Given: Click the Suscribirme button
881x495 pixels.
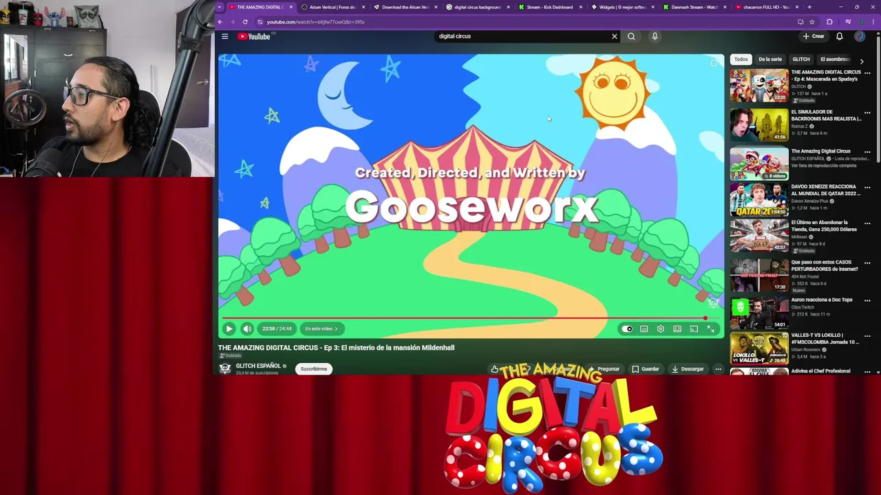Looking at the screenshot, I should click(x=313, y=369).
